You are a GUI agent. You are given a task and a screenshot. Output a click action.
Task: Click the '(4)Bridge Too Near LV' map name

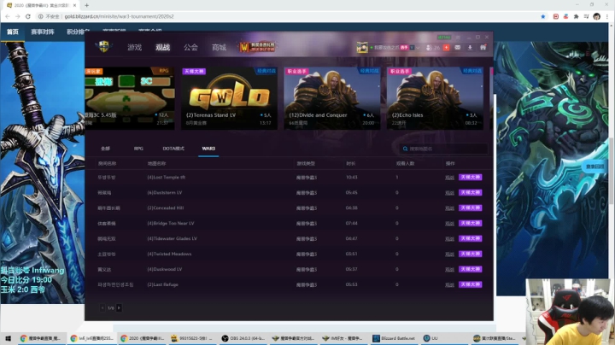[171, 223]
